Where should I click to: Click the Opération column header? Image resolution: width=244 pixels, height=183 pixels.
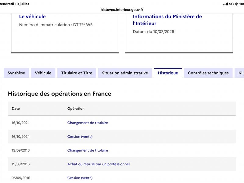pos(76,109)
